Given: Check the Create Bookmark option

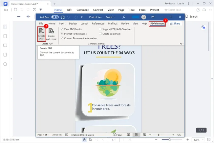Looking at the screenshot, I should click(x=100, y=34).
